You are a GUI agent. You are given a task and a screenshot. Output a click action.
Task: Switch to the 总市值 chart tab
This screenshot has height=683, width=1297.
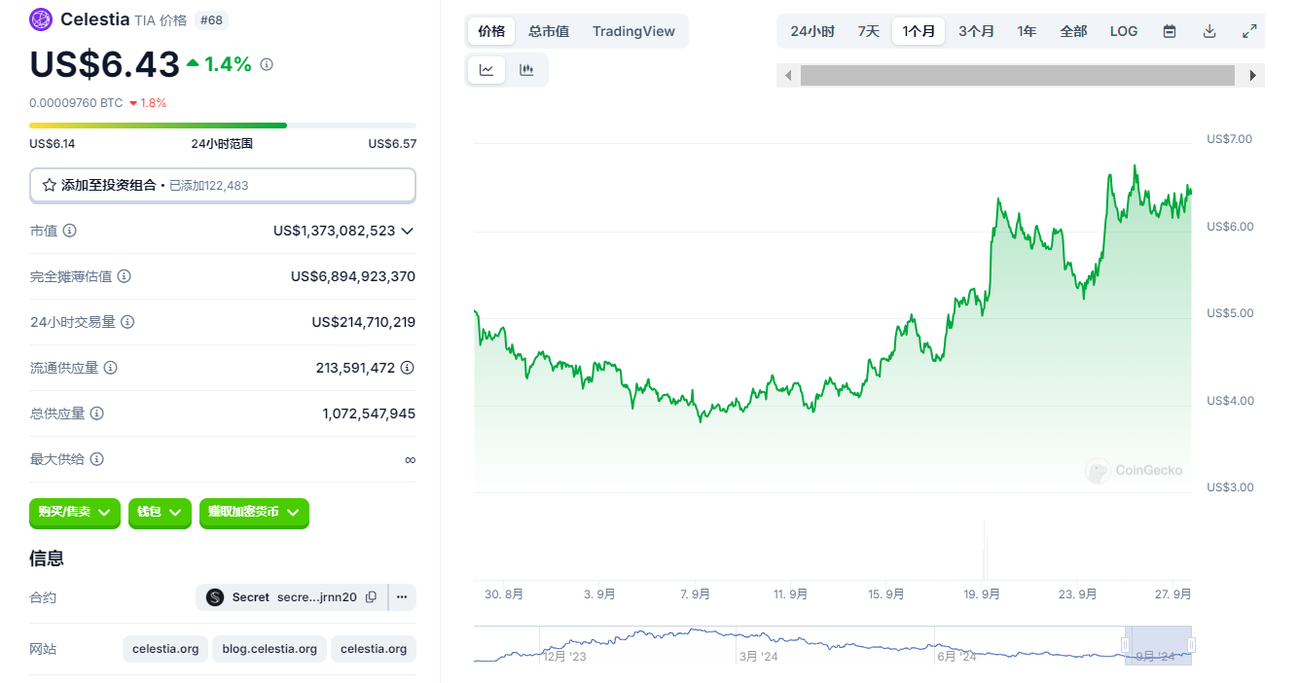(x=549, y=31)
